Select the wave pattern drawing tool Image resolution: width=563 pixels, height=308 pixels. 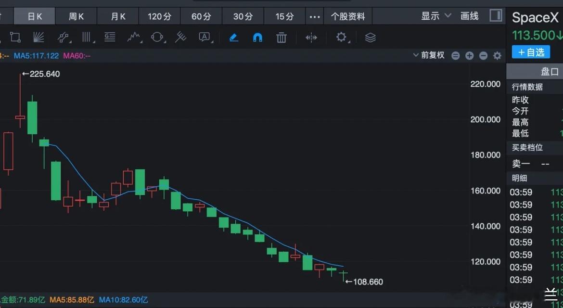(134, 38)
